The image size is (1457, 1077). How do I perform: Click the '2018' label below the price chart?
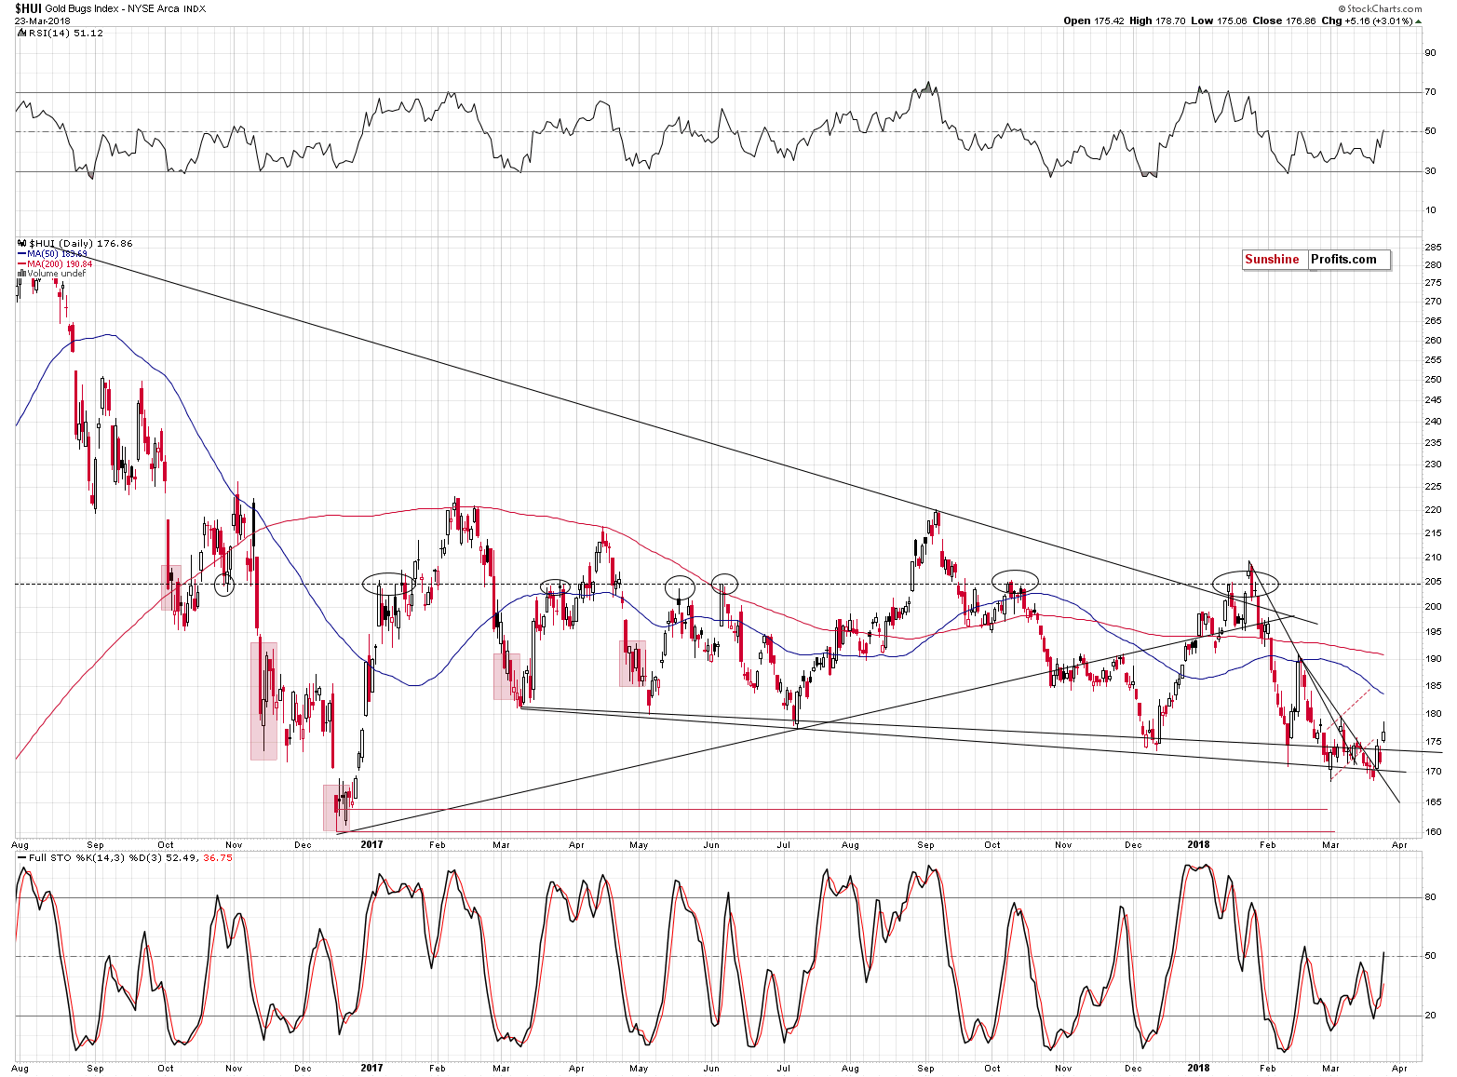pyautogui.click(x=1198, y=844)
